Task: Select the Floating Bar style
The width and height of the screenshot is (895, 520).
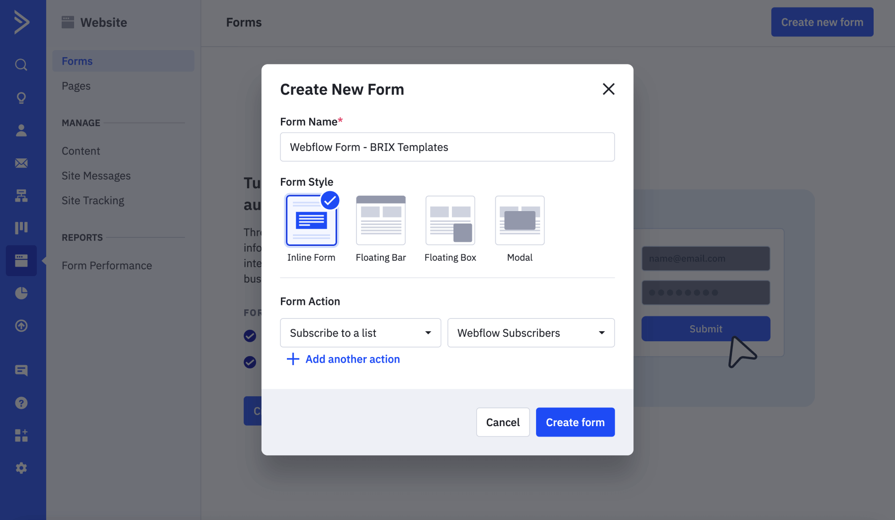Action: point(381,221)
